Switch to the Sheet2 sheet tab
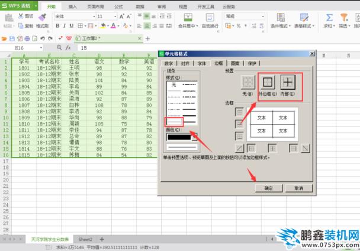360x251 pixels. (x=85, y=239)
